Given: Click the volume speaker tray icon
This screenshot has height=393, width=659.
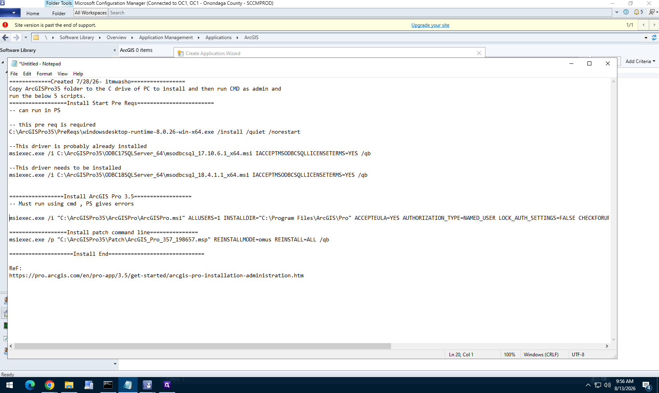Looking at the screenshot, I should point(607,385).
